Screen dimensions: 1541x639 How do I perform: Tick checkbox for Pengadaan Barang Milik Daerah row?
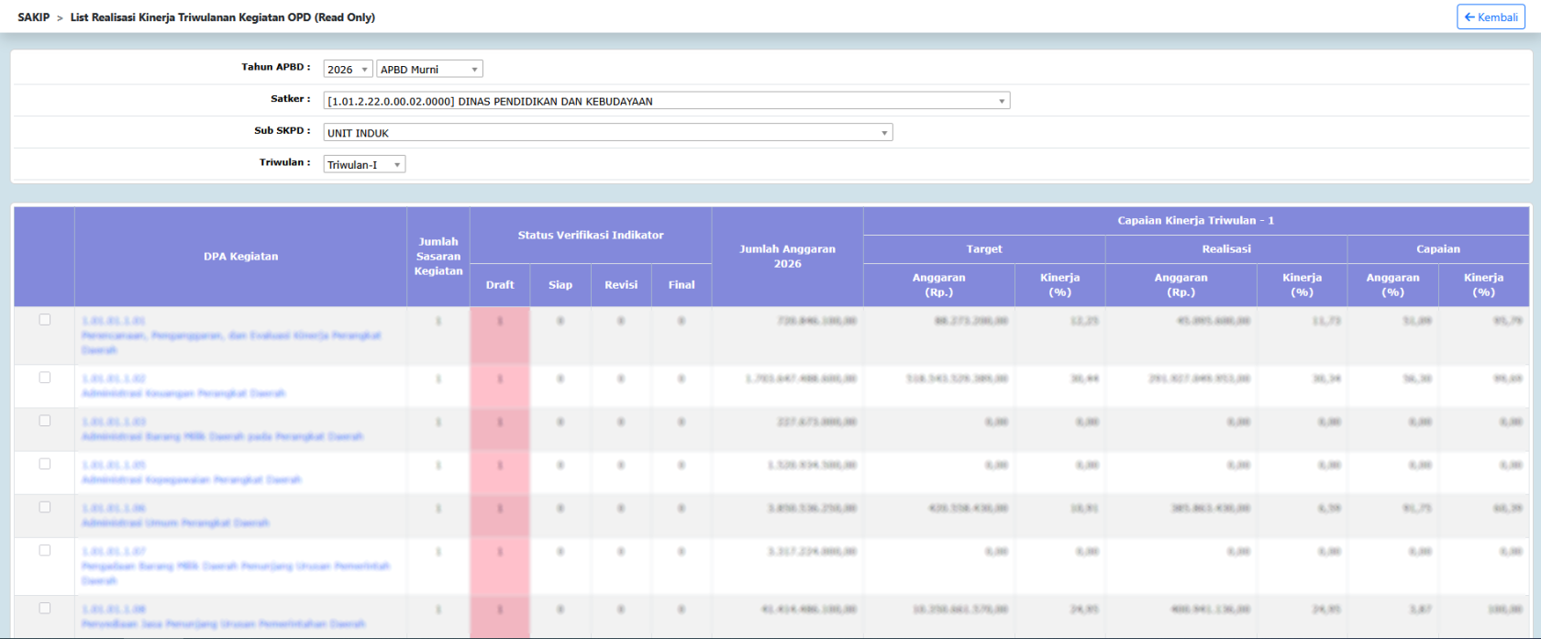45,550
